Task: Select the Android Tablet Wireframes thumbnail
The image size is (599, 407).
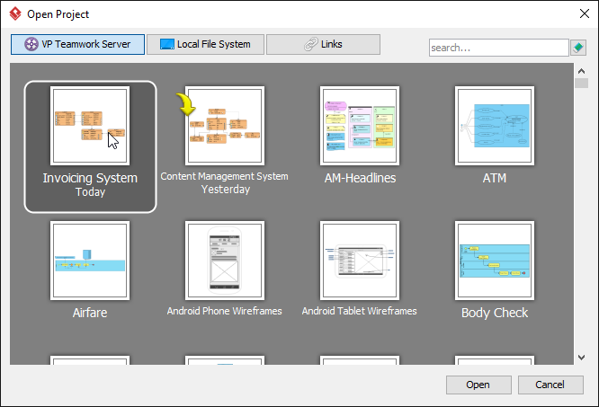Action: click(x=360, y=261)
